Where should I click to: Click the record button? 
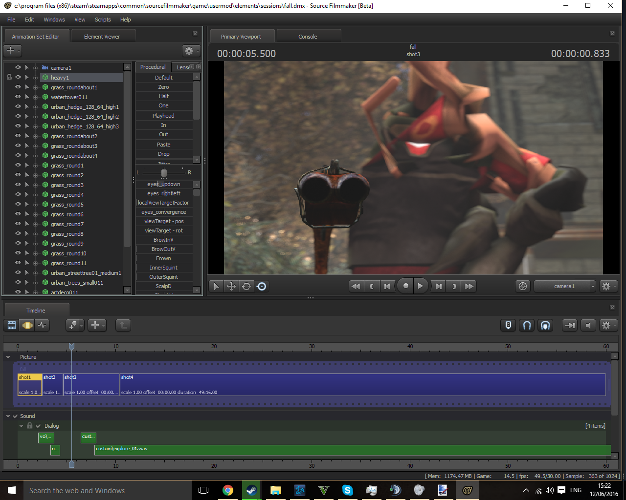click(405, 286)
